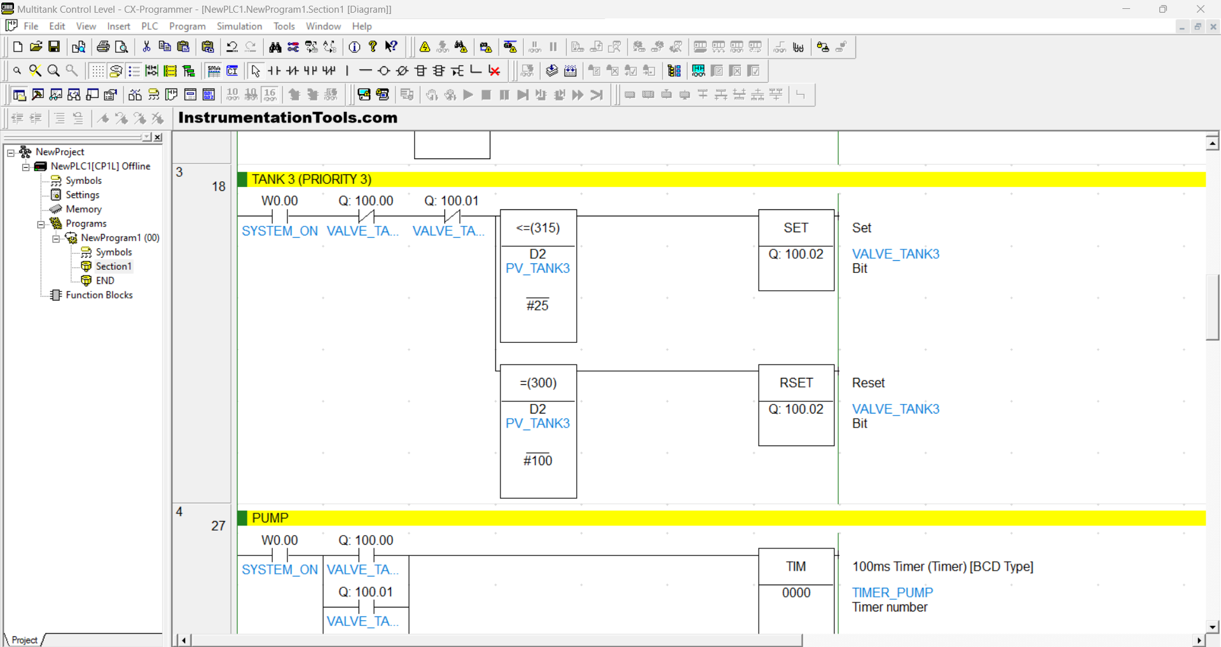Open the About information icon
The height and width of the screenshot is (647, 1221).
(355, 47)
